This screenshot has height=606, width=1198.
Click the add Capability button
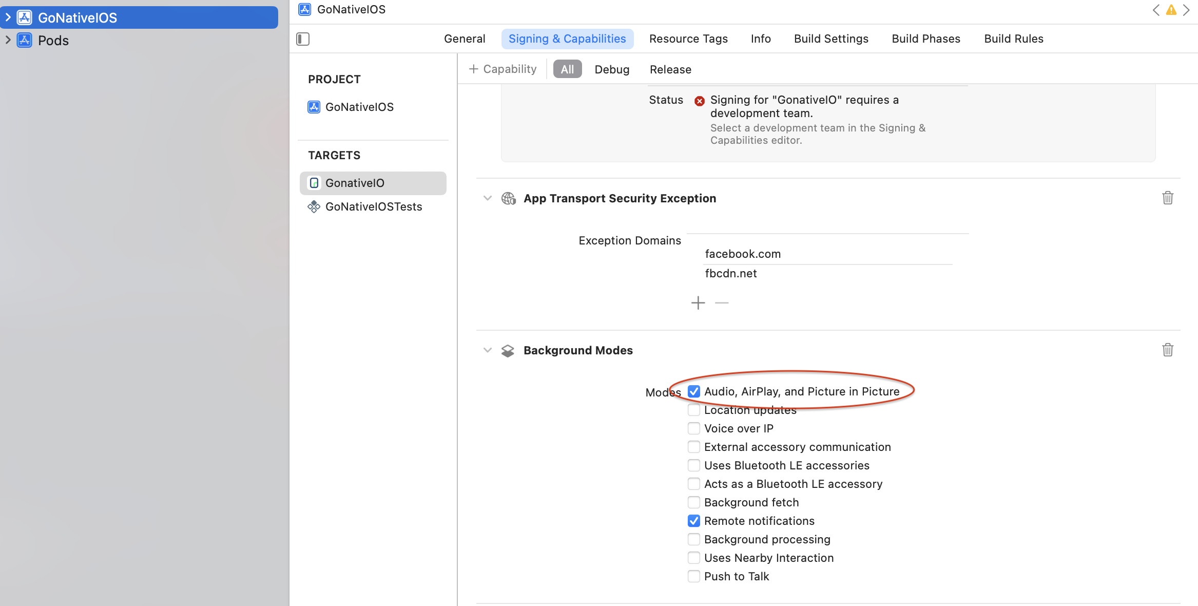coord(503,69)
